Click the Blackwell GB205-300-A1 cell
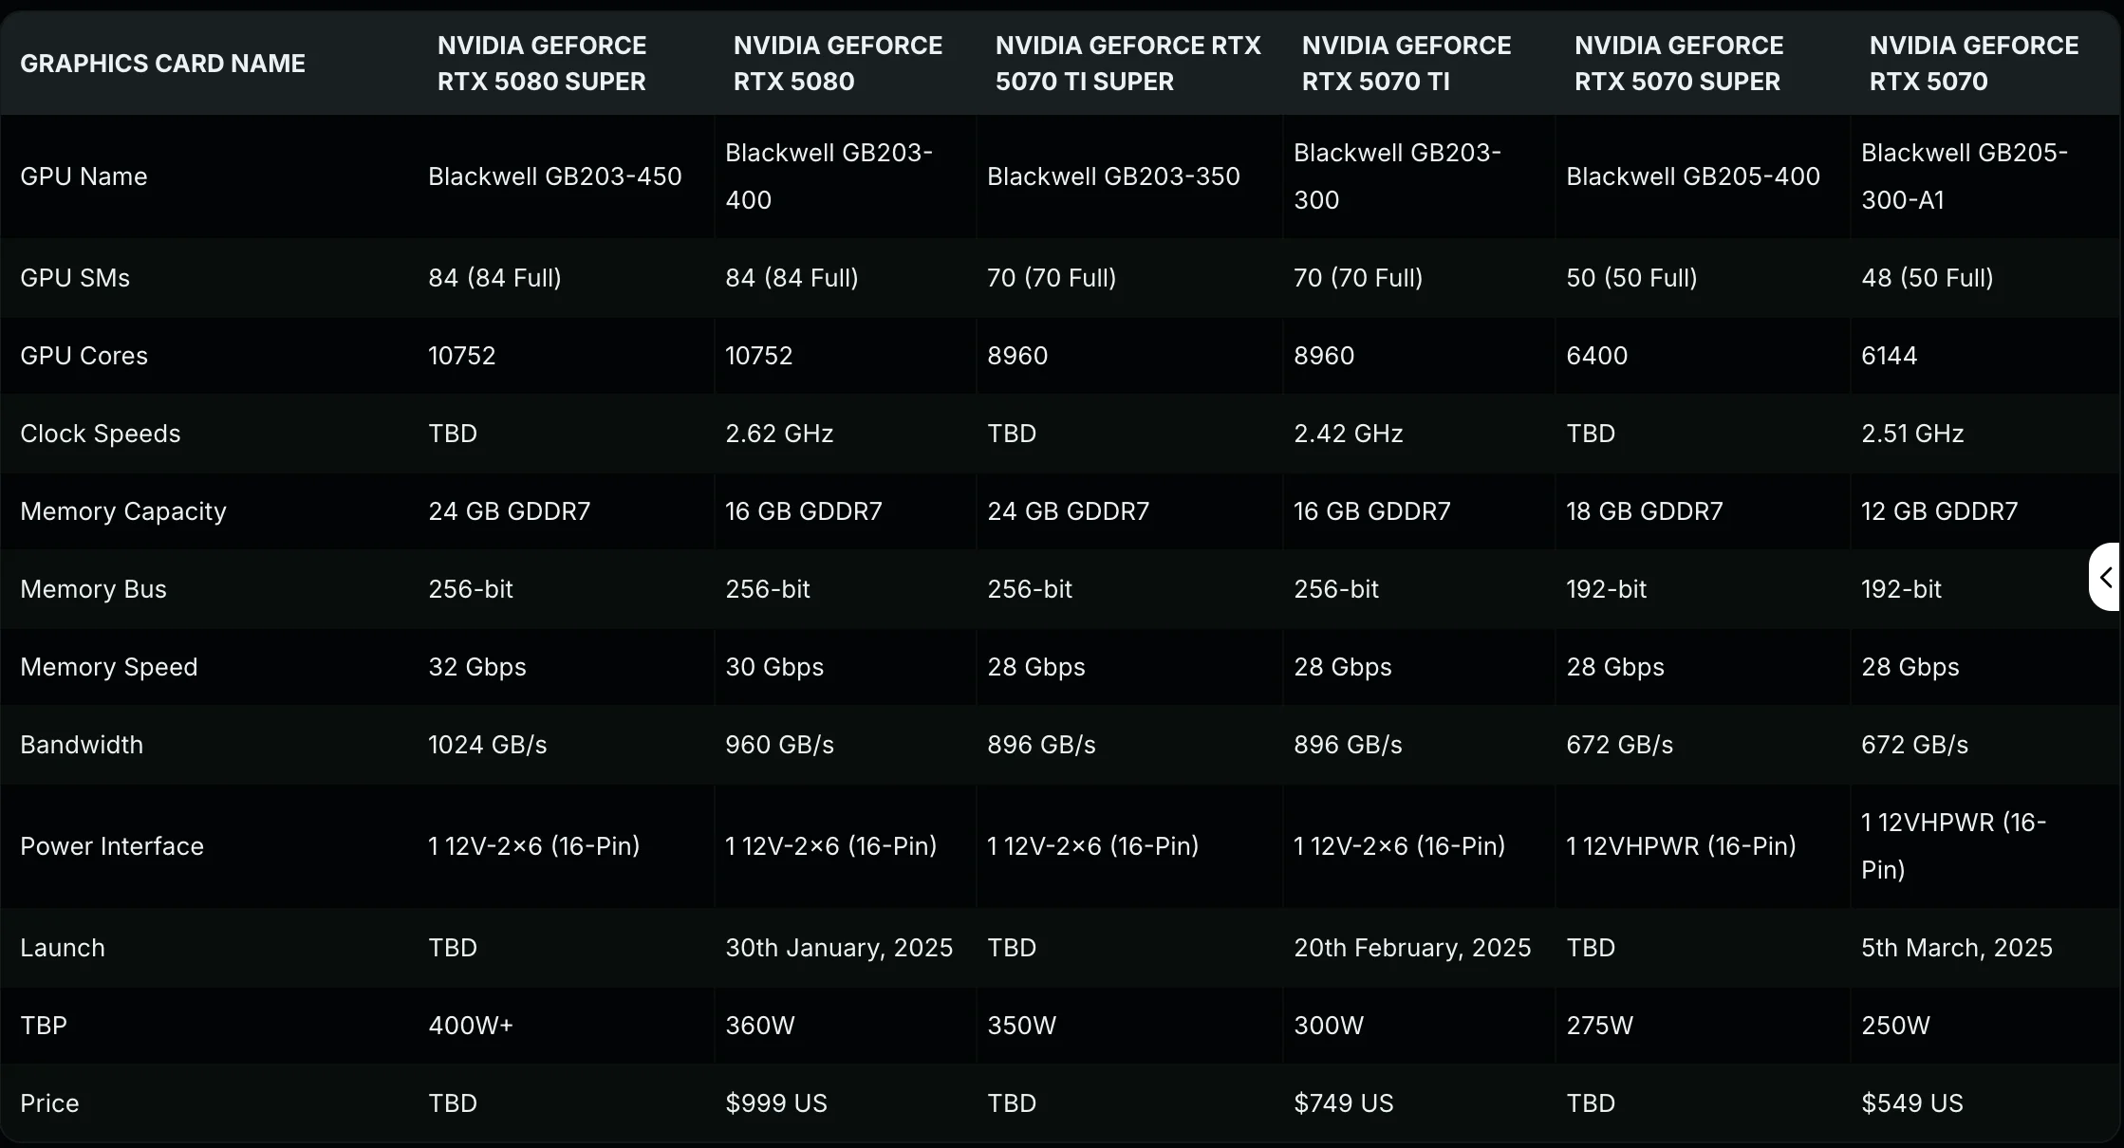This screenshot has width=2124, height=1148. [x=1964, y=176]
